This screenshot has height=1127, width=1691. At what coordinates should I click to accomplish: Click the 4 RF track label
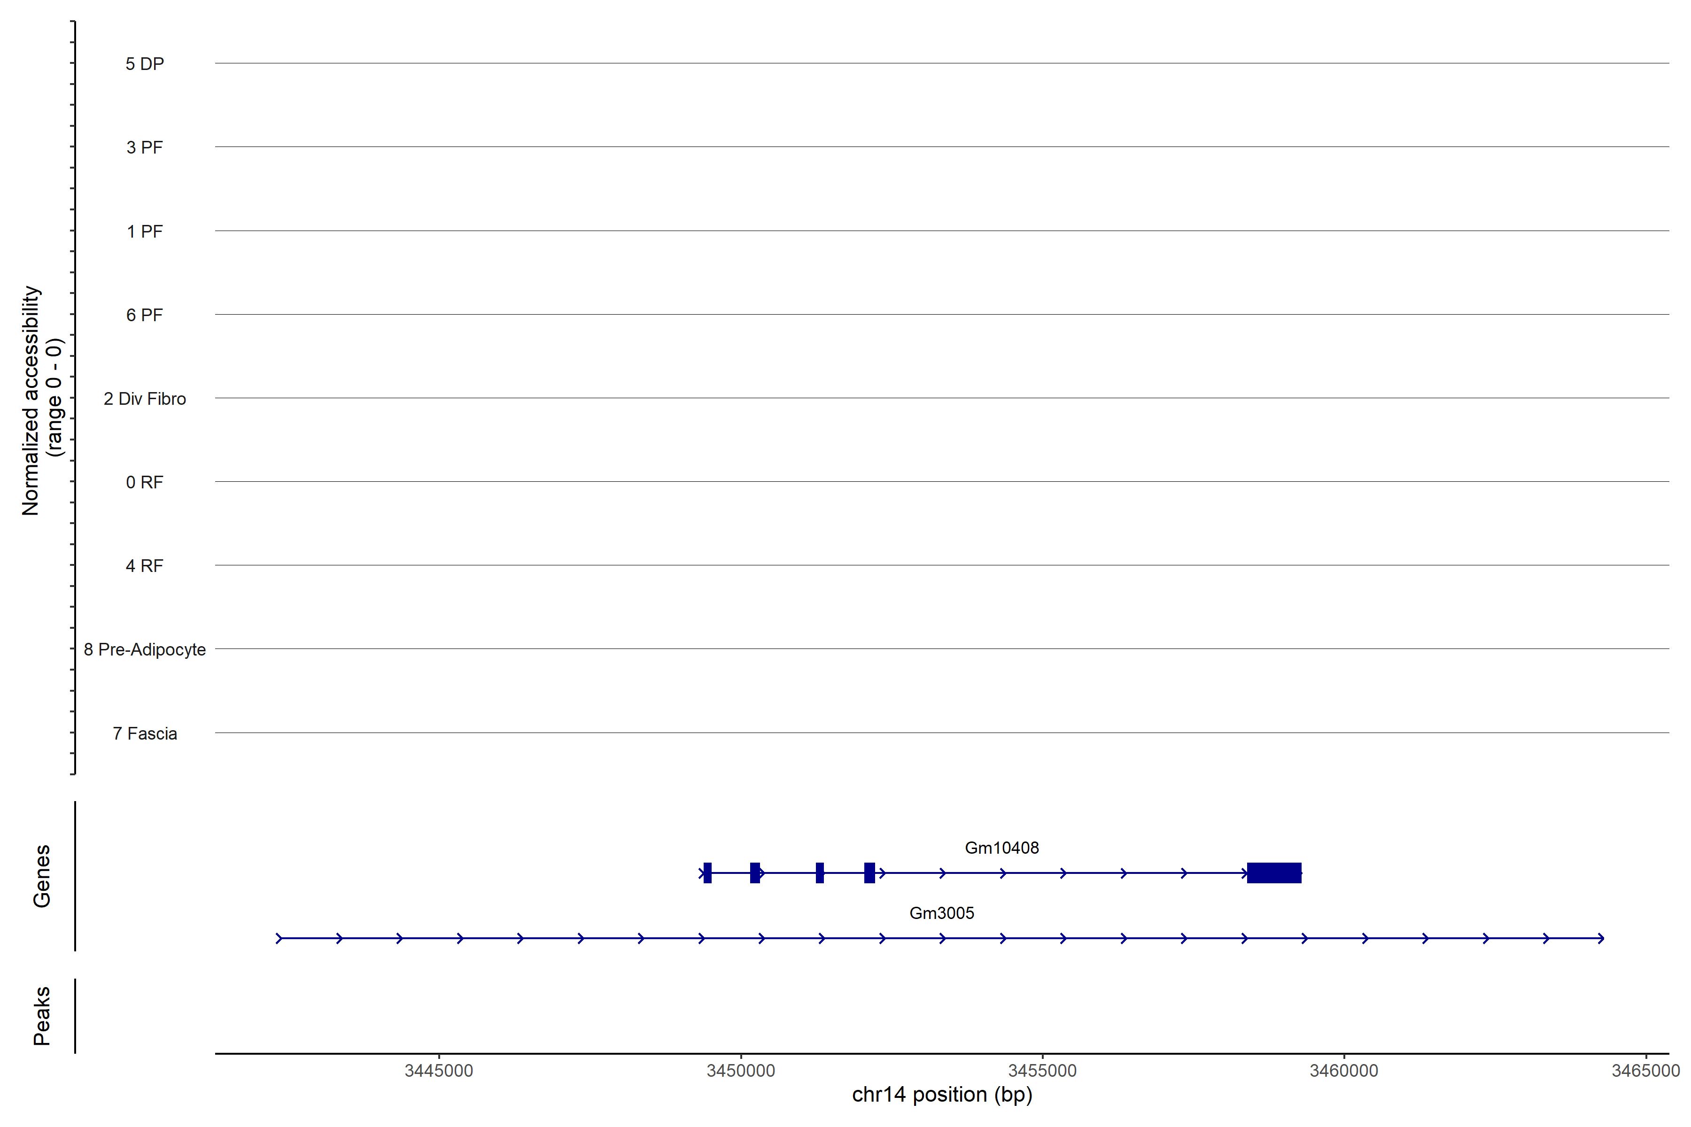pos(145,566)
